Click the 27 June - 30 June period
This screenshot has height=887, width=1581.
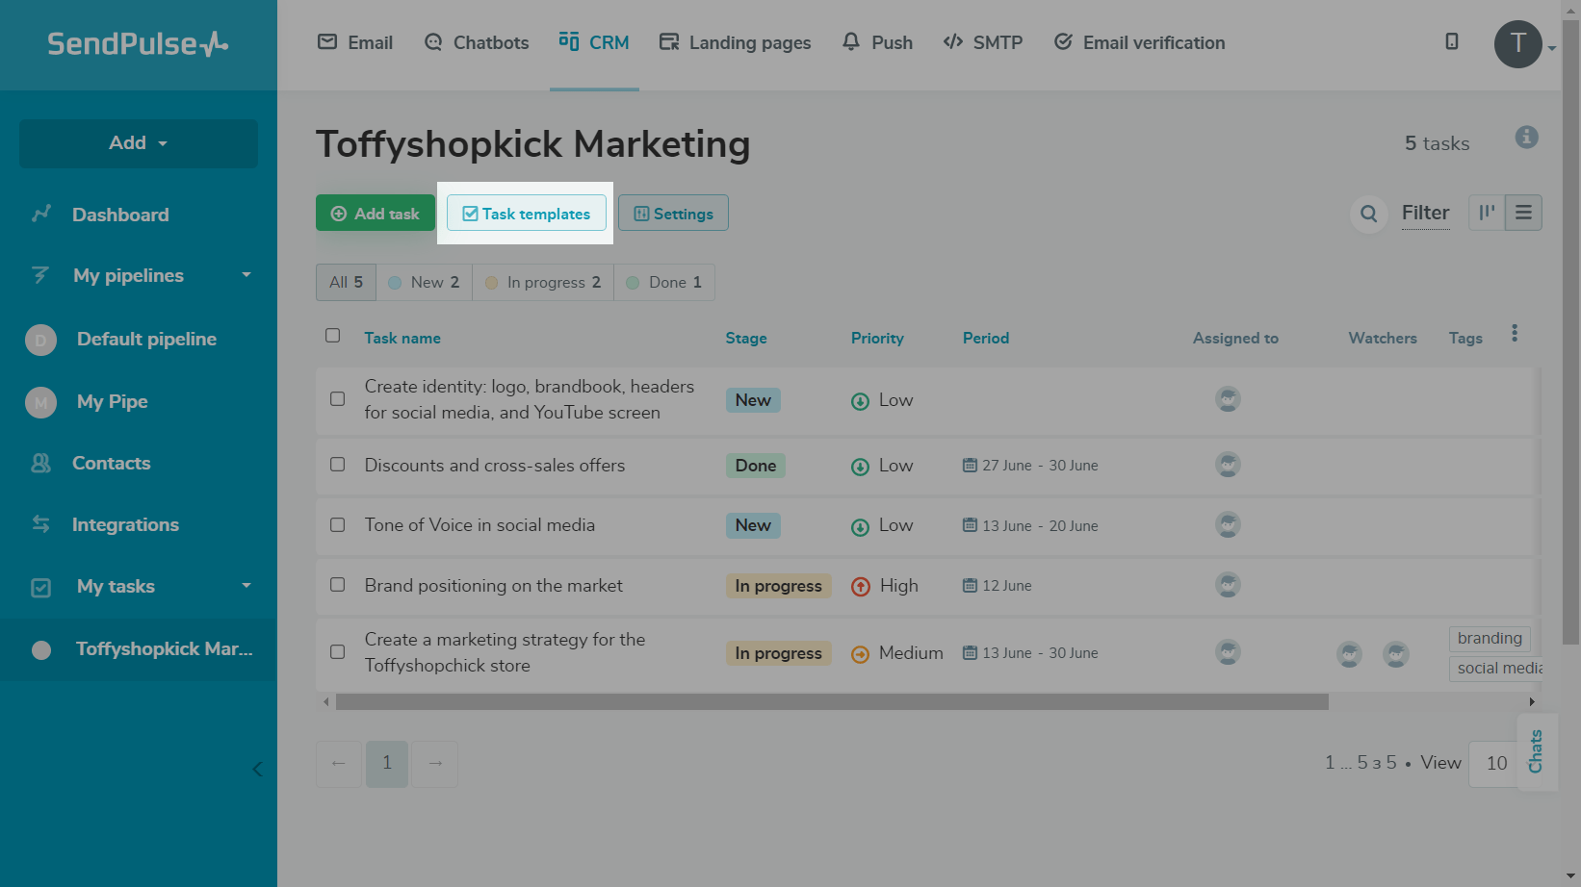coord(1030,466)
